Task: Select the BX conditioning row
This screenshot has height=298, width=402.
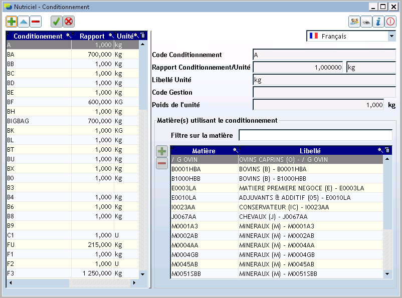Action: [x=73, y=169]
